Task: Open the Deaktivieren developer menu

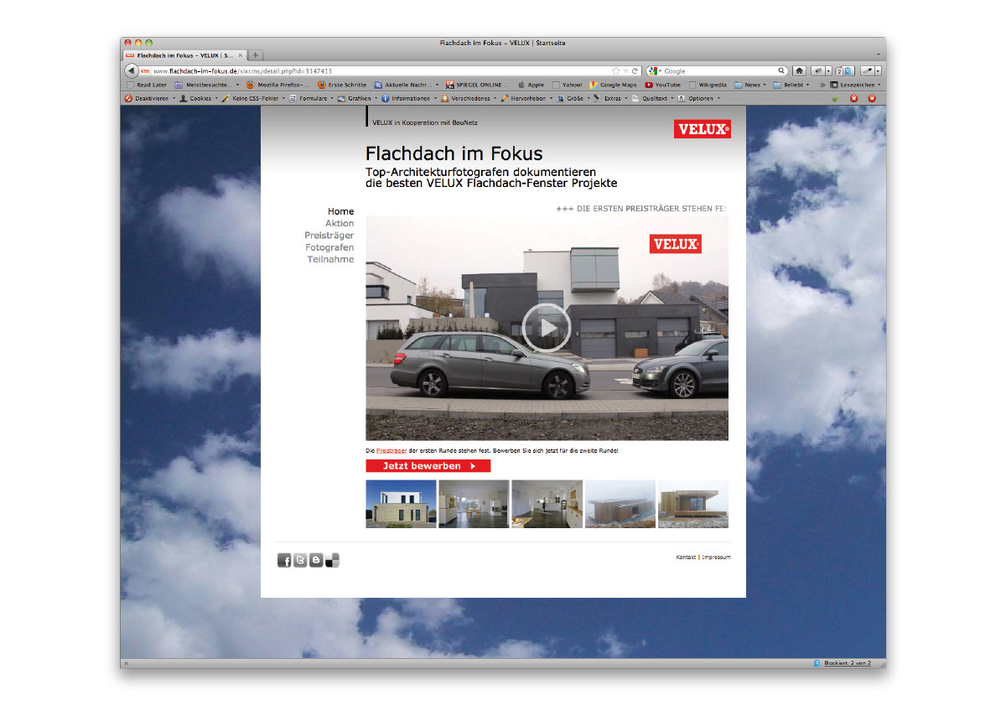Action: 150,98
